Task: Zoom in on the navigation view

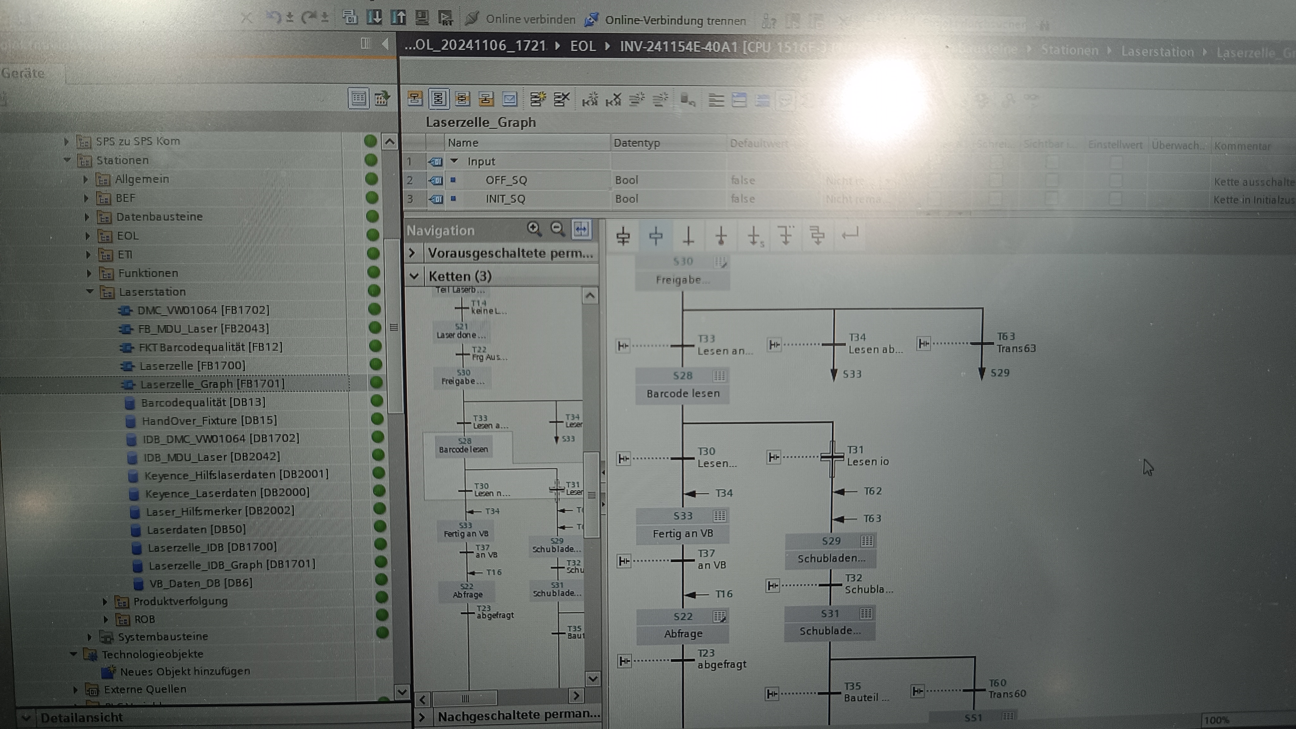Action: coord(534,229)
